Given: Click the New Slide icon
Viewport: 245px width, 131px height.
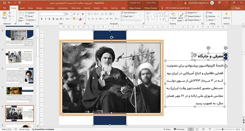Looking at the screenshot, I should click(x=21, y=14).
